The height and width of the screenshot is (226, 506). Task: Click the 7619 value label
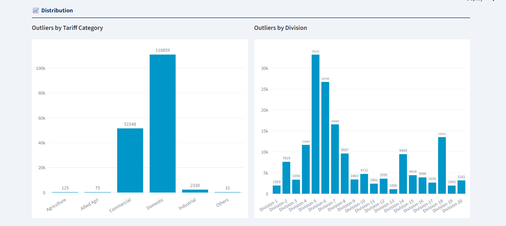286,158
